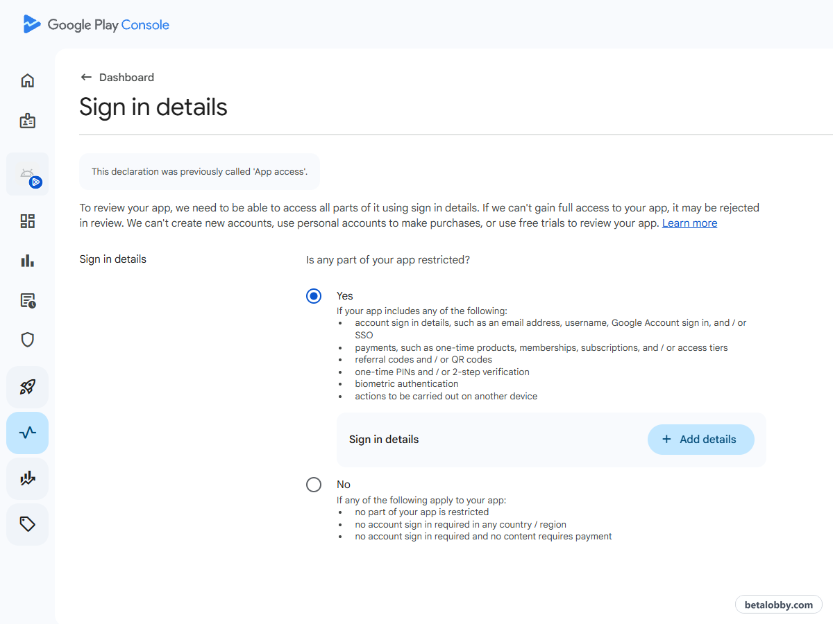Click the developer account badge icon
This screenshot has height=624, width=833.
pos(27,121)
